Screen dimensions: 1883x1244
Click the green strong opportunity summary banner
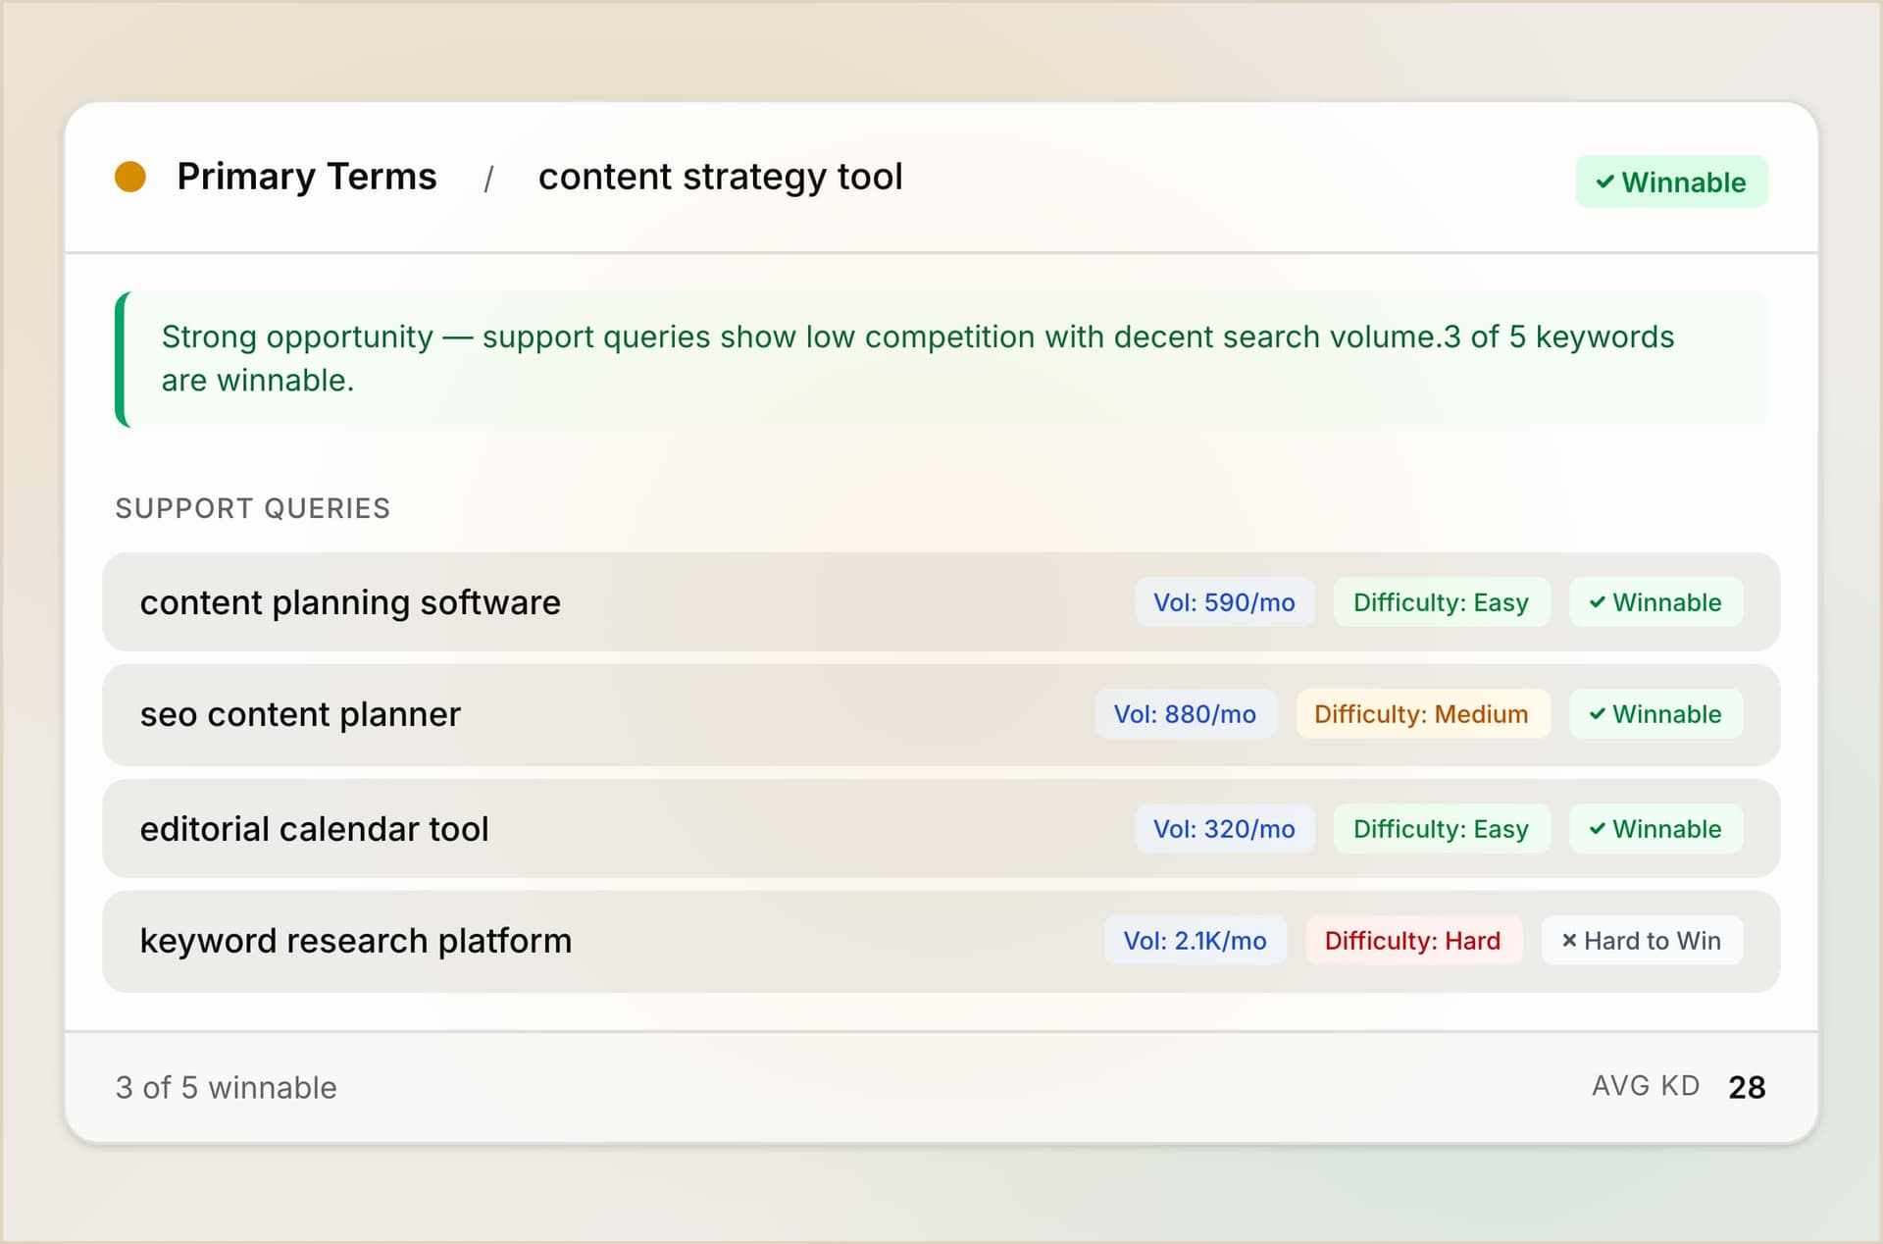pos(940,358)
